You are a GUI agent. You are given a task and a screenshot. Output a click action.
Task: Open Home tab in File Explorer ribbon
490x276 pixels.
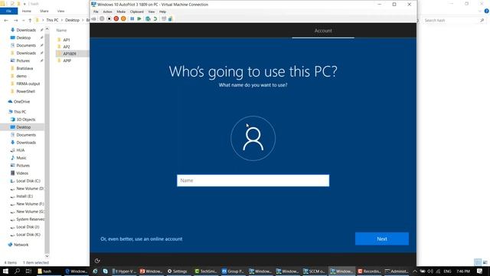[27, 11]
